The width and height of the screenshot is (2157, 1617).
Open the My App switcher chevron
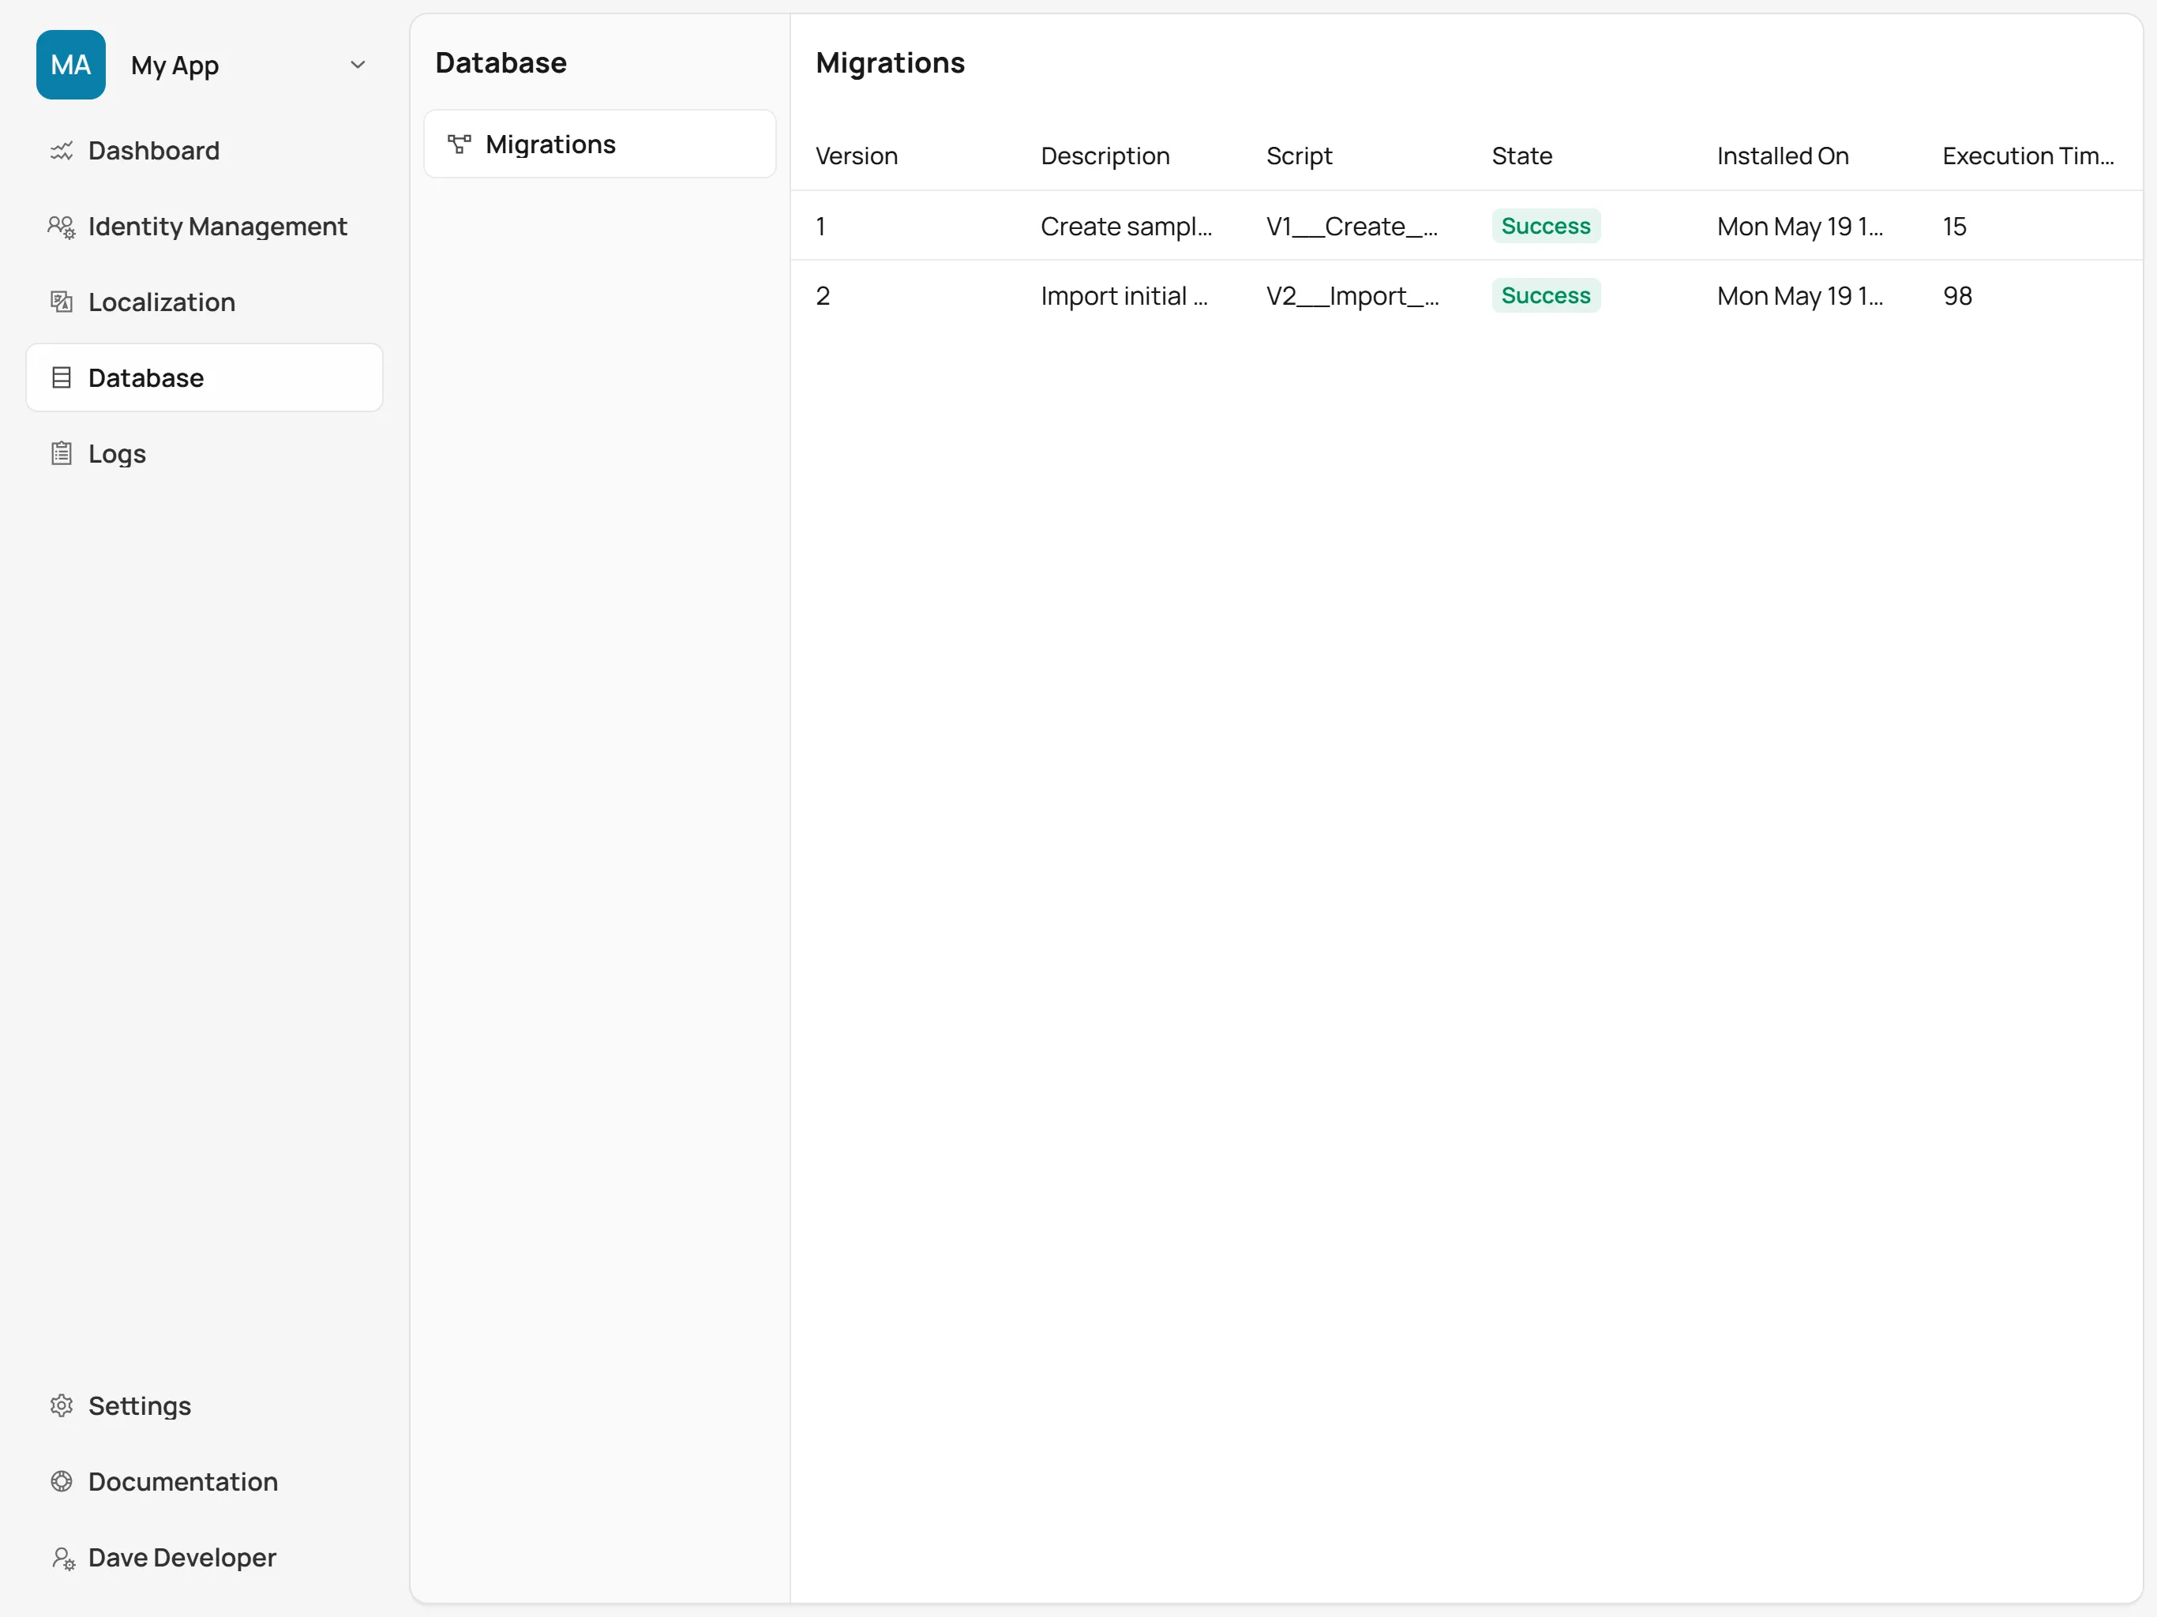pos(358,65)
